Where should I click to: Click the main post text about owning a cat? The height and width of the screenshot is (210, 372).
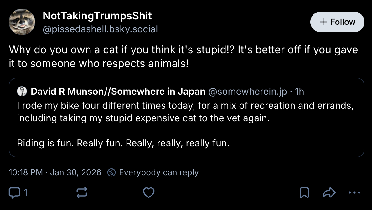183,57
